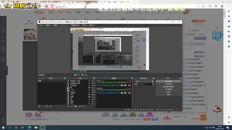Open transition properties gear next to 淡出
232x130 pixels.
click(153, 81)
